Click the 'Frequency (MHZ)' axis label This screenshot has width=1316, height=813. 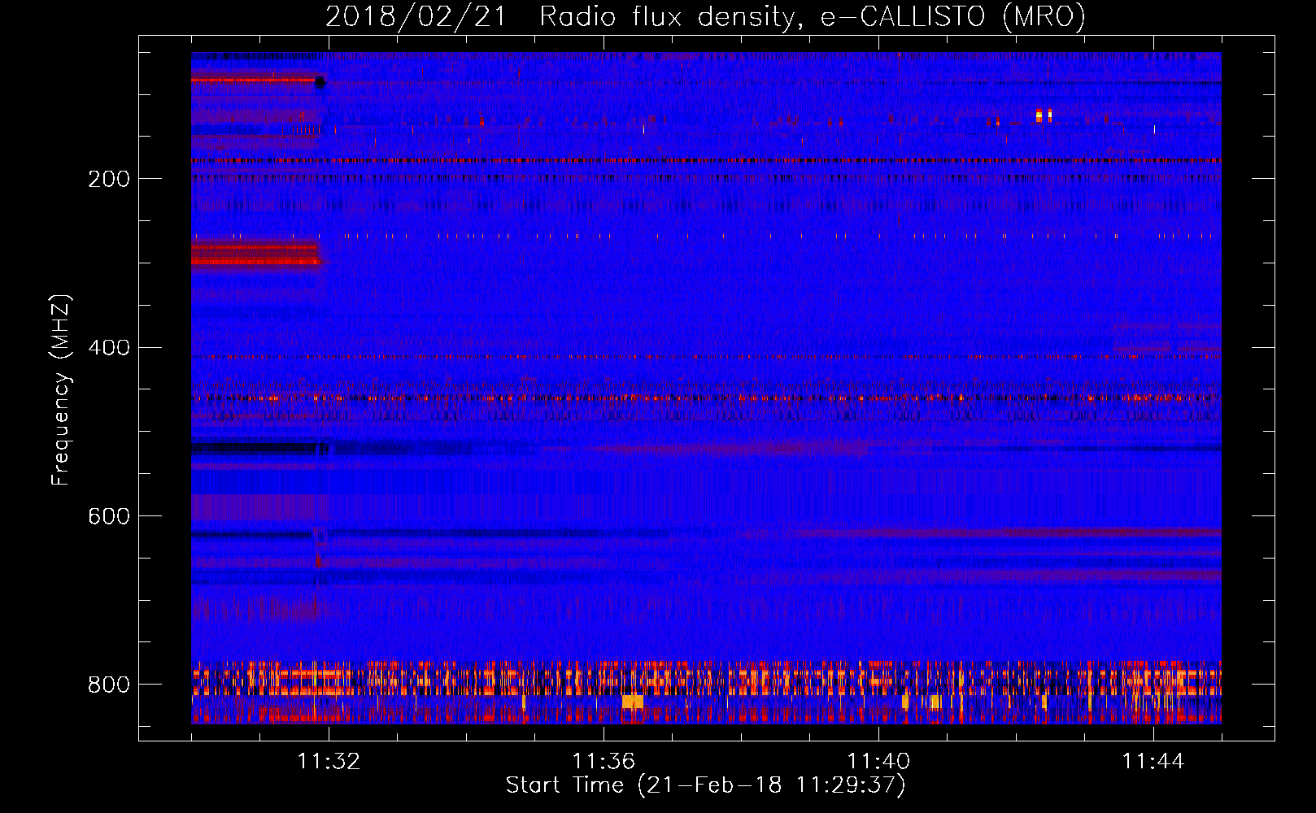click(x=61, y=390)
